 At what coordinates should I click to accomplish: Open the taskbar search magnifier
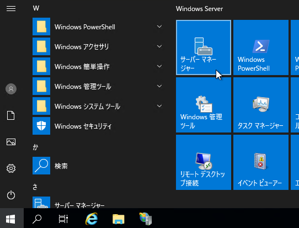pyautogui.click(x=37, y=219)
